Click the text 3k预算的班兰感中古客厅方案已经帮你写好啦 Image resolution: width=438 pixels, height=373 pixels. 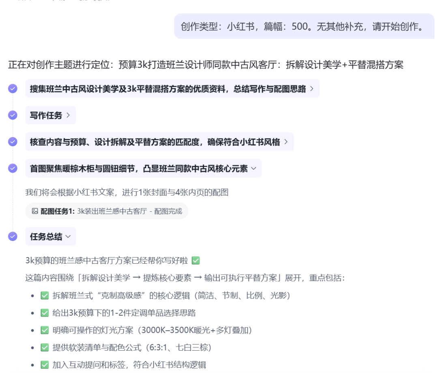tap(106, 260)
